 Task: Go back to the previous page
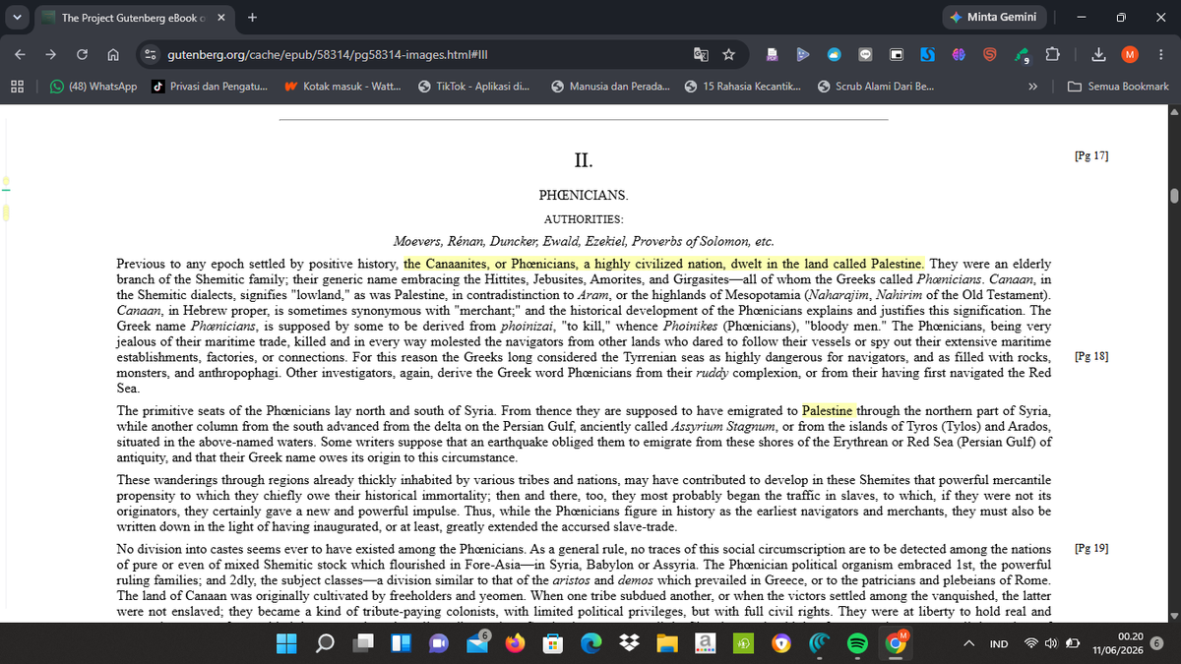pyautogui.click(x=21, y=54)
